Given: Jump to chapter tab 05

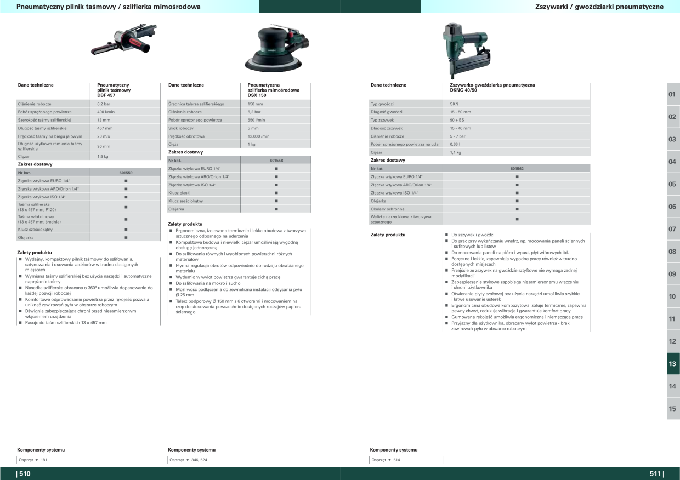Looking at the screenshot, I should click(673, 184).
